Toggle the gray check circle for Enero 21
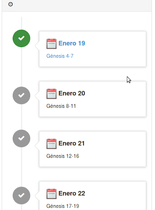Image resolution: width=155 pixels, height=210 pixels. coord(21,138)
